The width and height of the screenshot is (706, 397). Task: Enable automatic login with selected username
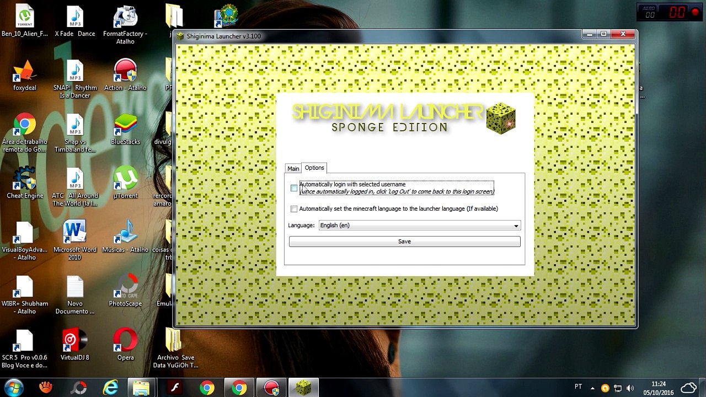pos(294,188)
